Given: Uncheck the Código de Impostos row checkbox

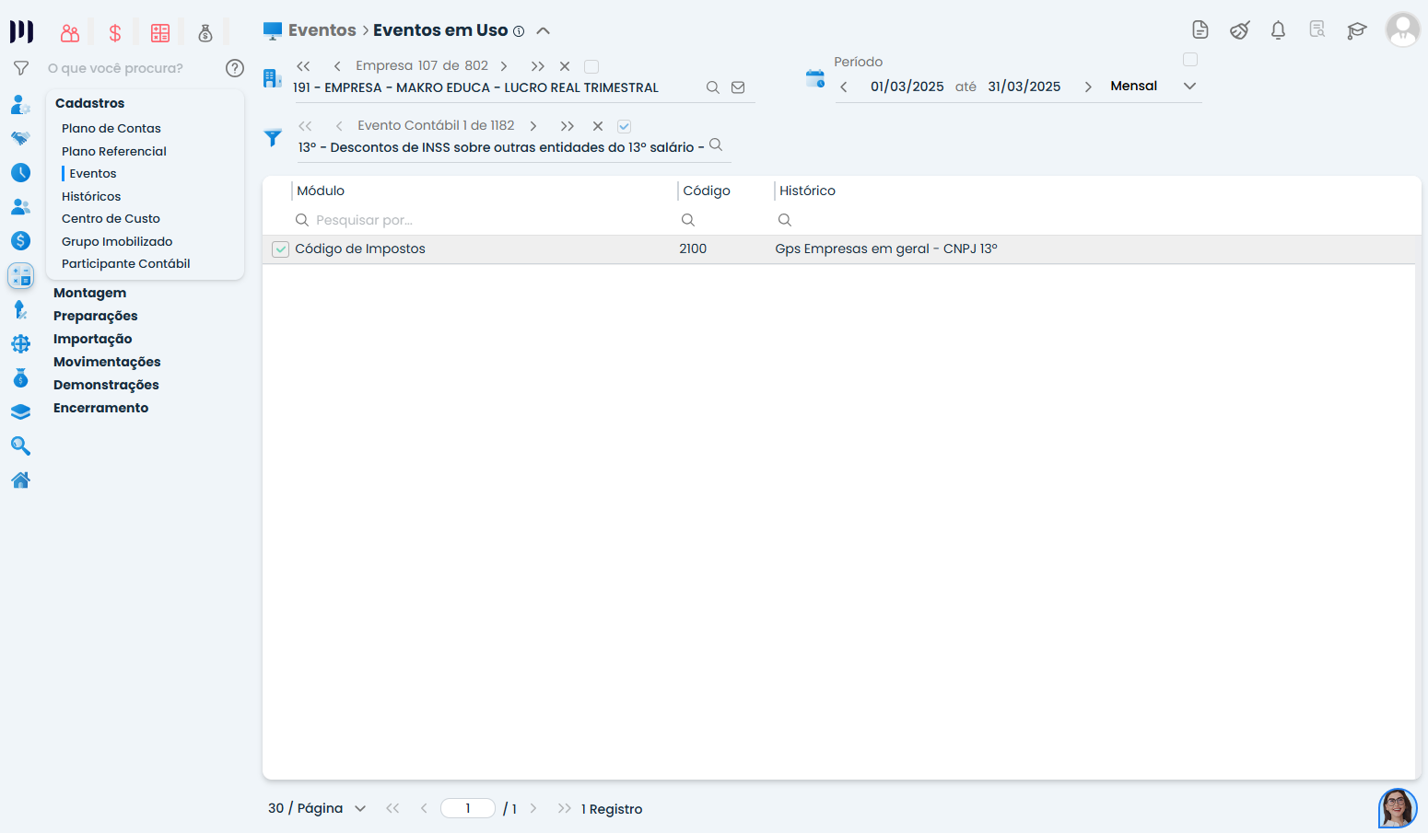Looking at the screenshot, I should coord(281,249).
